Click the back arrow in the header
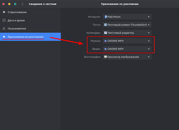This screenshot has height=130, width=179. click(23, 4)
